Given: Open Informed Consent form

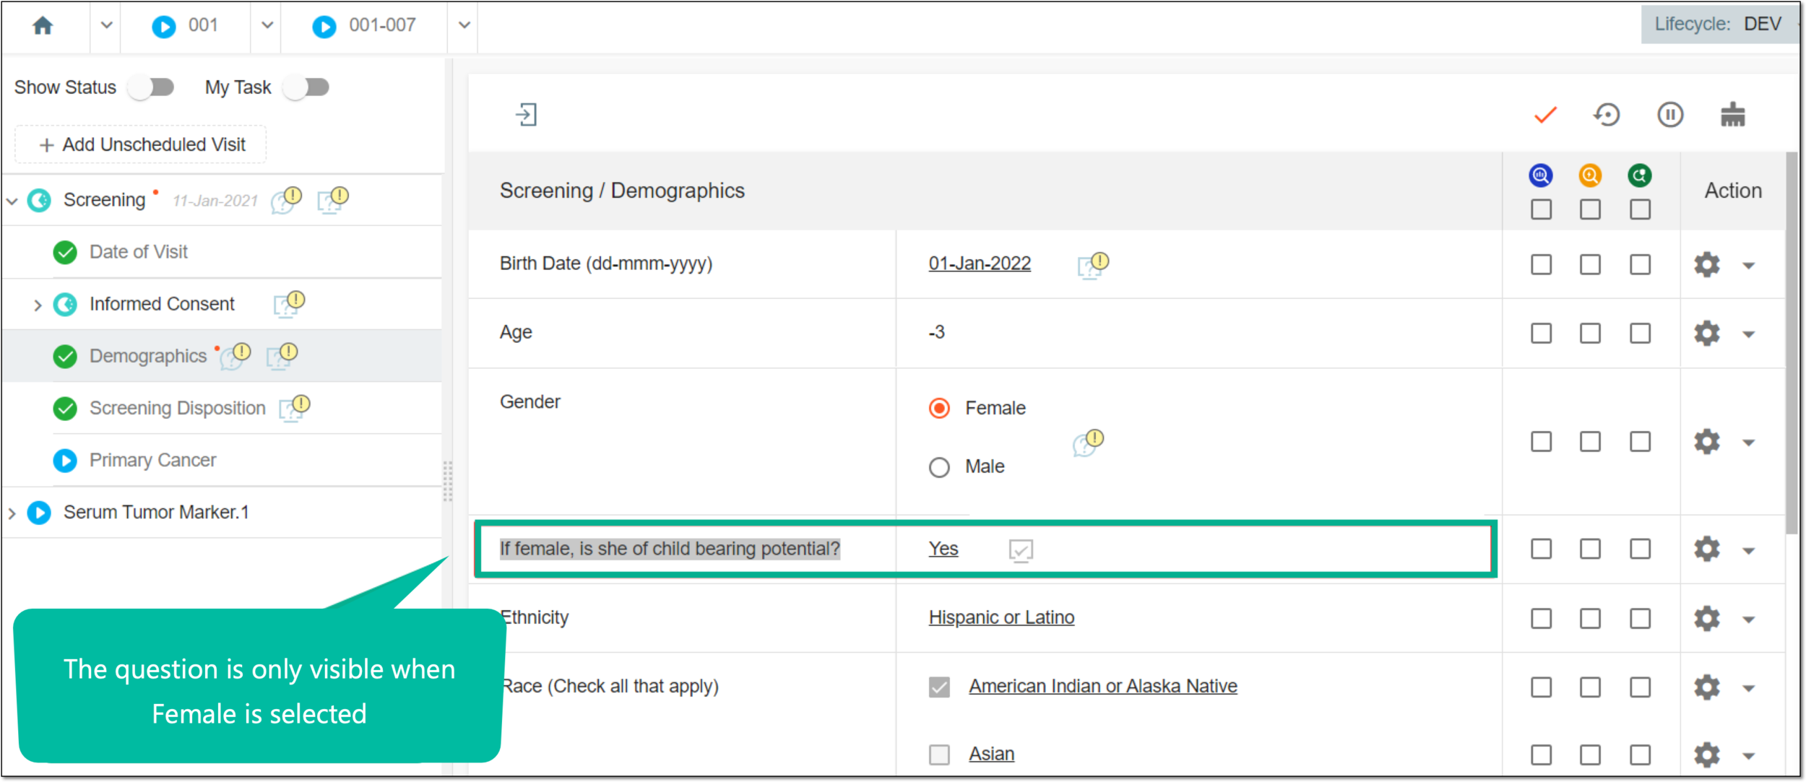Looking at the screenshot, I should (162, 304).
